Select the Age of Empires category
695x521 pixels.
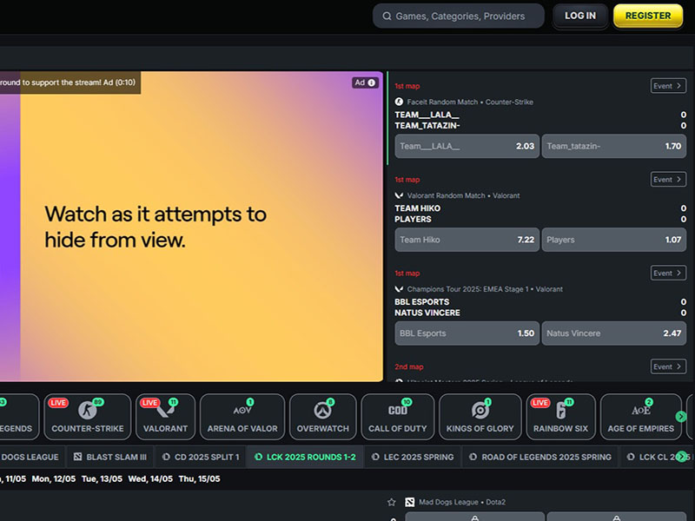(x=641, y=417)
